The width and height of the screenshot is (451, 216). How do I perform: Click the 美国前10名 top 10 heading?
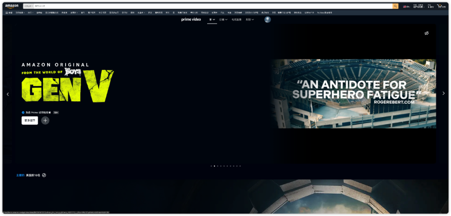coord(33,175)
